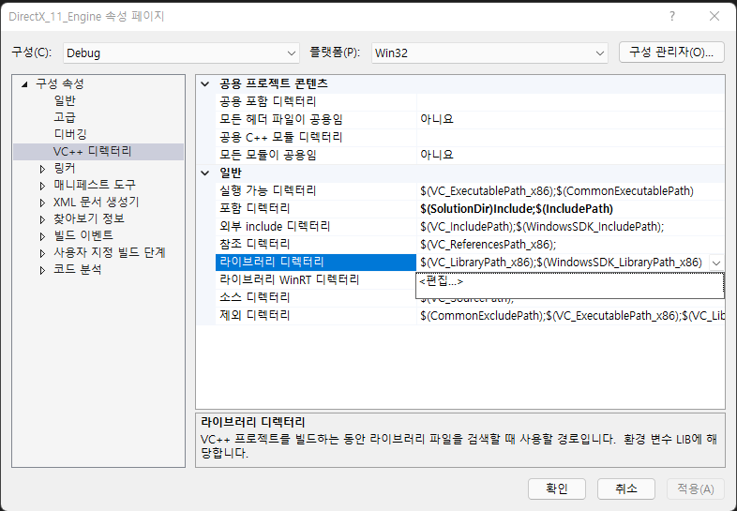The width and height of the screenshot is (737, 511).
Task: Expand the 사용자 지정 빌드 단계 arrow
Action: coord(42,253)
